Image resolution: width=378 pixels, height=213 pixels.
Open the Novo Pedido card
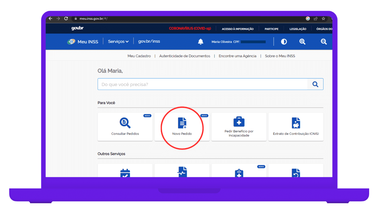[x=182, y=127]
